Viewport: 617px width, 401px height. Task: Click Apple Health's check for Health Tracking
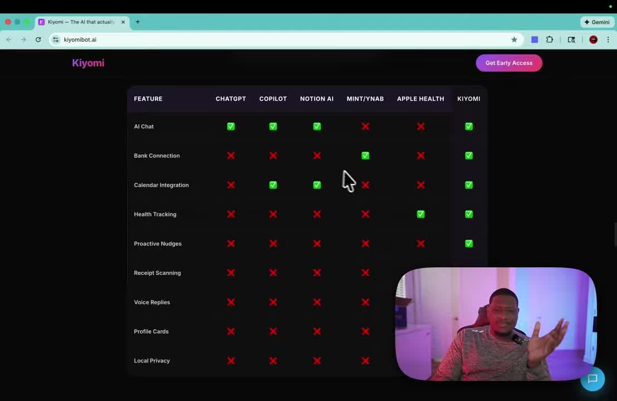pyautogui.click(x=420, y=214)
